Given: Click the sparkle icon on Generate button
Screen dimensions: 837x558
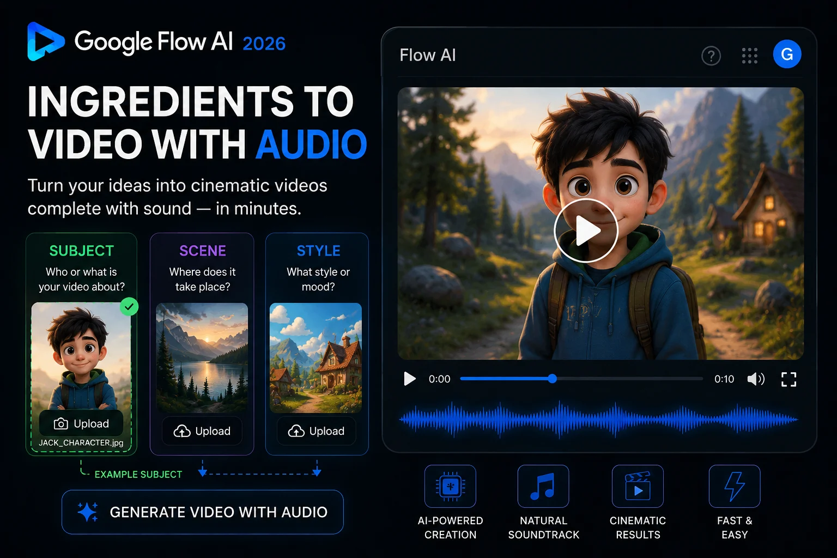Looking at the screenshot, I should click(87, 512).
